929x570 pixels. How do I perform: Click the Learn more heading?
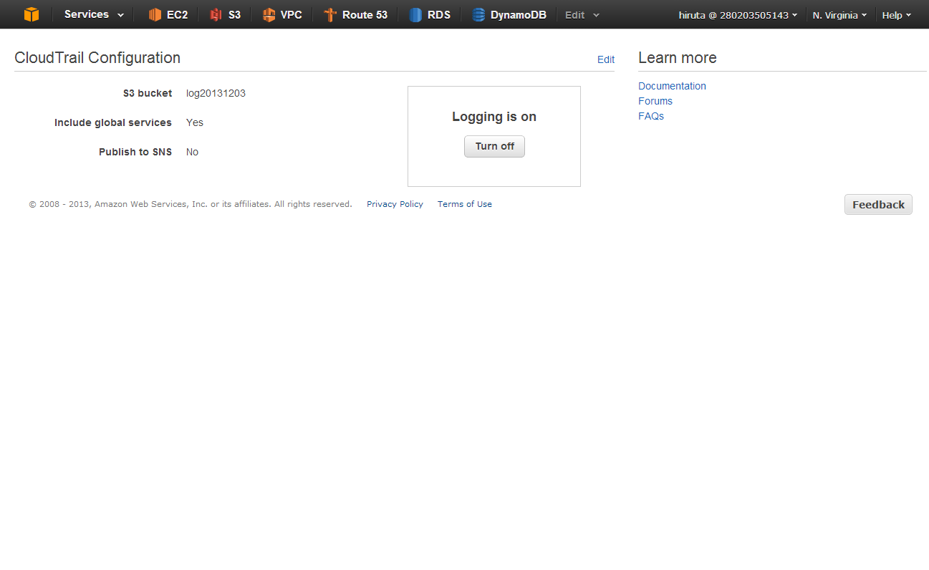[678, 58]
